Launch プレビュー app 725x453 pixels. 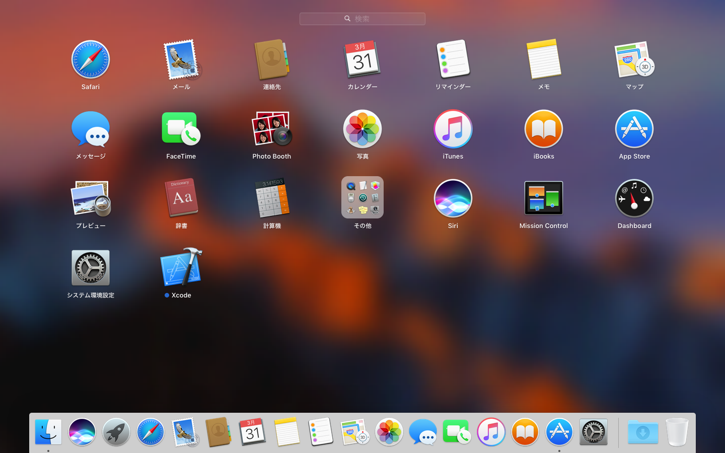pyautogui.click(x=91, y=199)
